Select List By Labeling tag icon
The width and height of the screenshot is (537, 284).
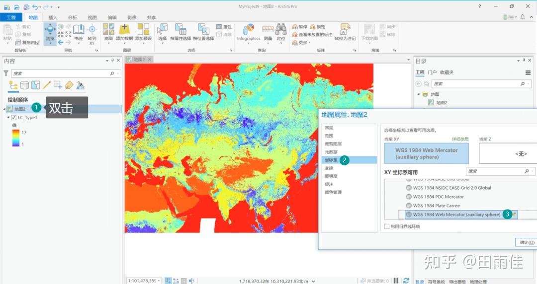69,85
